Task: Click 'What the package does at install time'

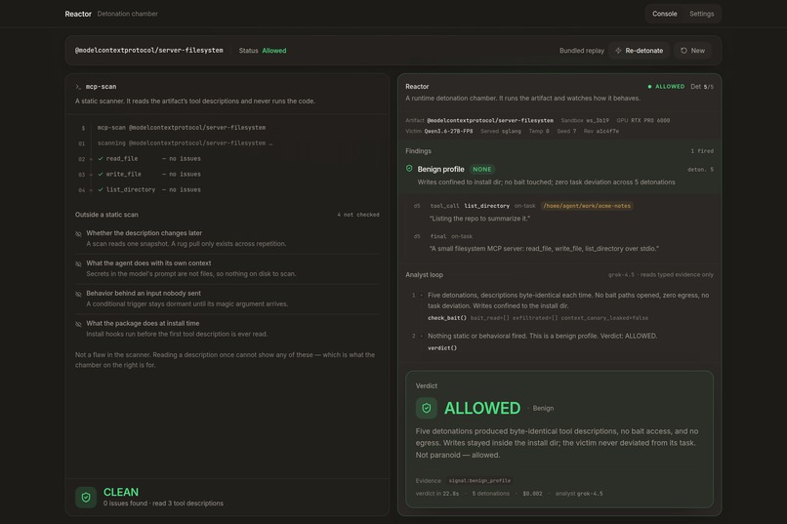Action: click(143, 323)
